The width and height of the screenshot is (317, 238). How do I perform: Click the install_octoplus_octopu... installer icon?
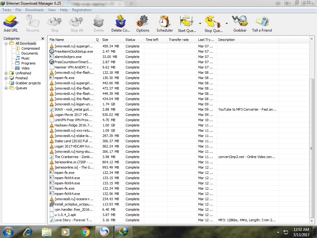[x=52, y=204]
